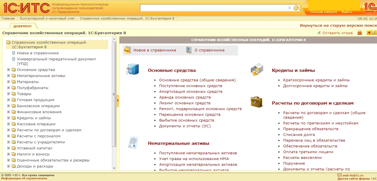Collapse the left panel with orange splitter arrow
Image resolution: width=377 pixels, height=181 pixels.
pyautogui.click(x=118, y=101)
